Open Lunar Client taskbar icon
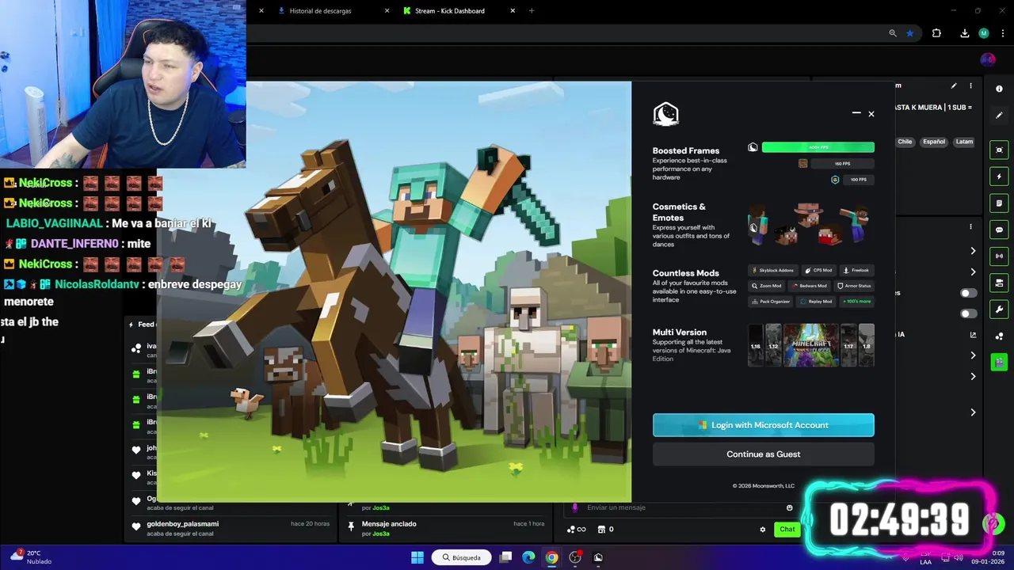This screenshot has width=1014, height=570. coord(598,557)
